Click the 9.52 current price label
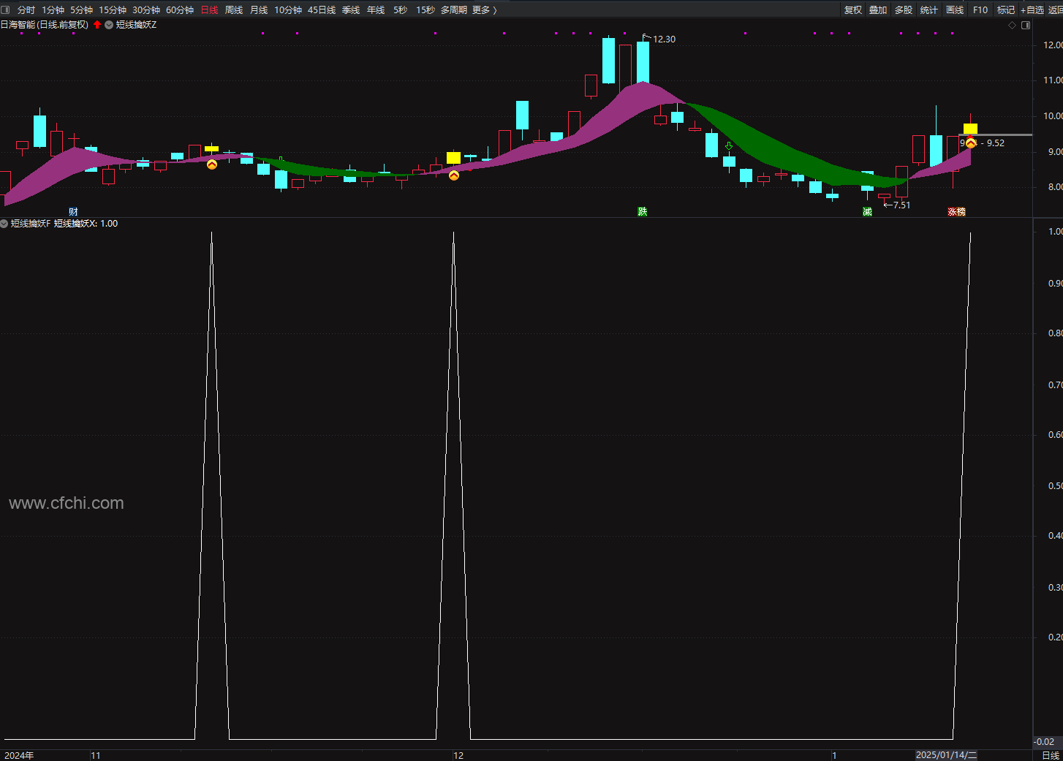This screenshot has height=761, width=1063. pos(996,143)
